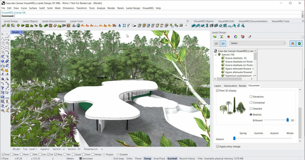Select the Rectangle tool in left toolbar
305x160 pixels.
pyautogui.click(x=7, y=47)
